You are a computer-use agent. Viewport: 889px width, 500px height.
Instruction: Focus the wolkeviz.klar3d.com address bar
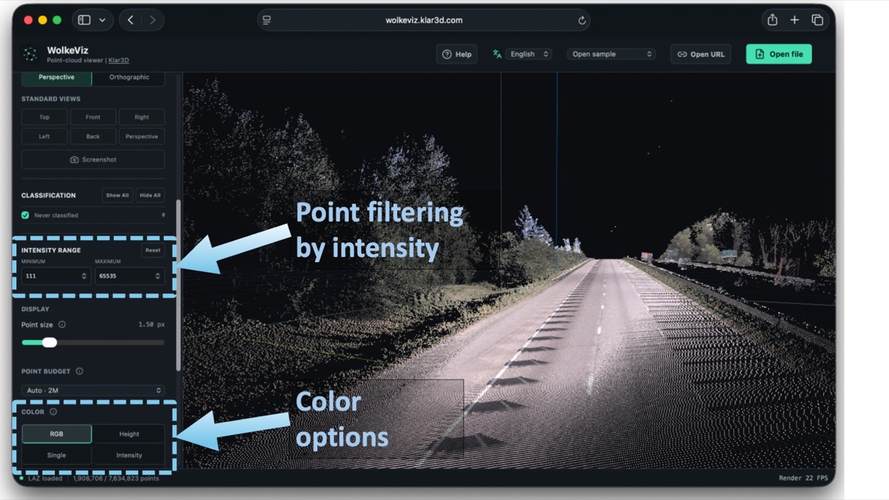(x=424, y=20)
